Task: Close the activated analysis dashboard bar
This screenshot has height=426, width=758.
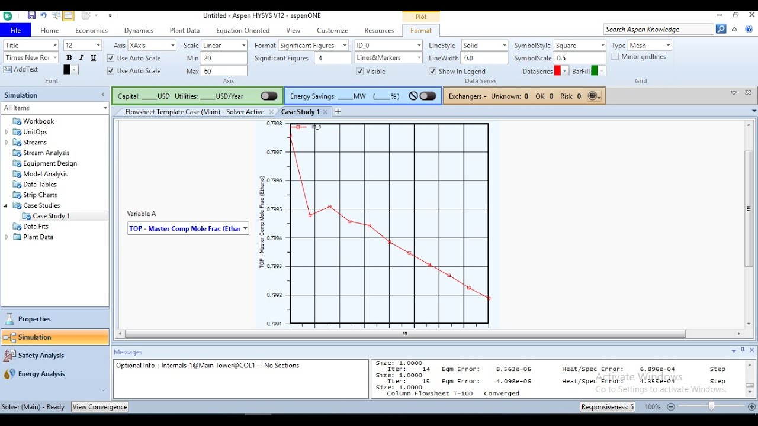Action: tap(749, 93)
